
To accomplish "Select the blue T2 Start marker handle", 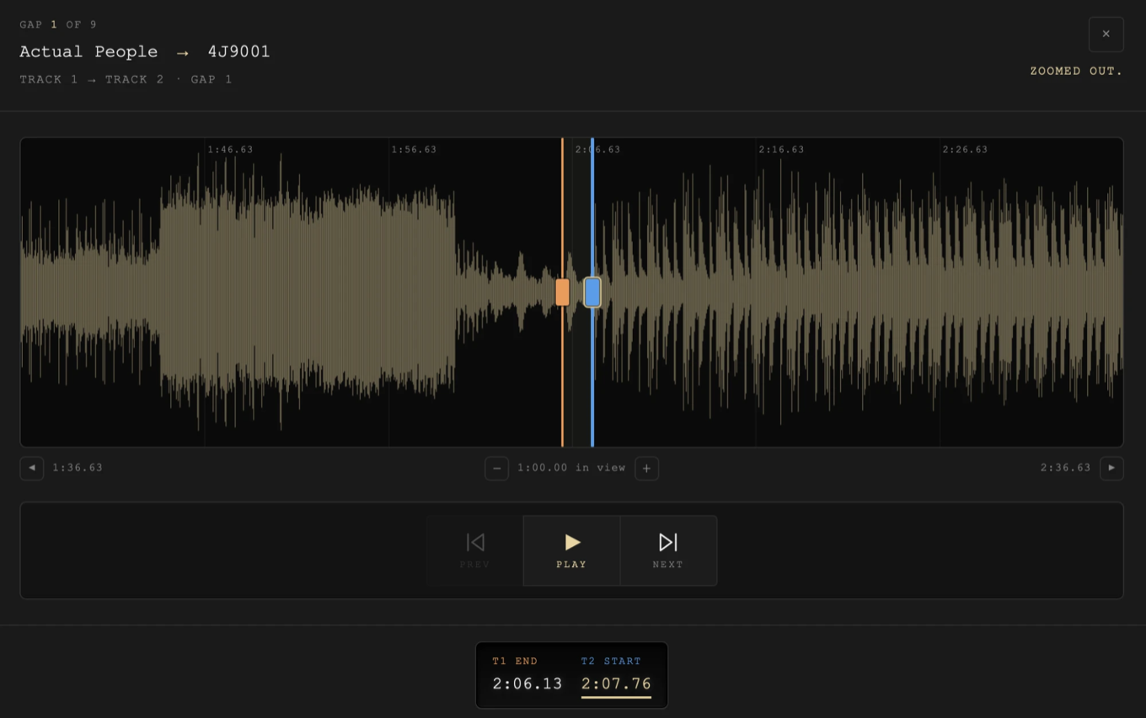I will coord(592,292).
